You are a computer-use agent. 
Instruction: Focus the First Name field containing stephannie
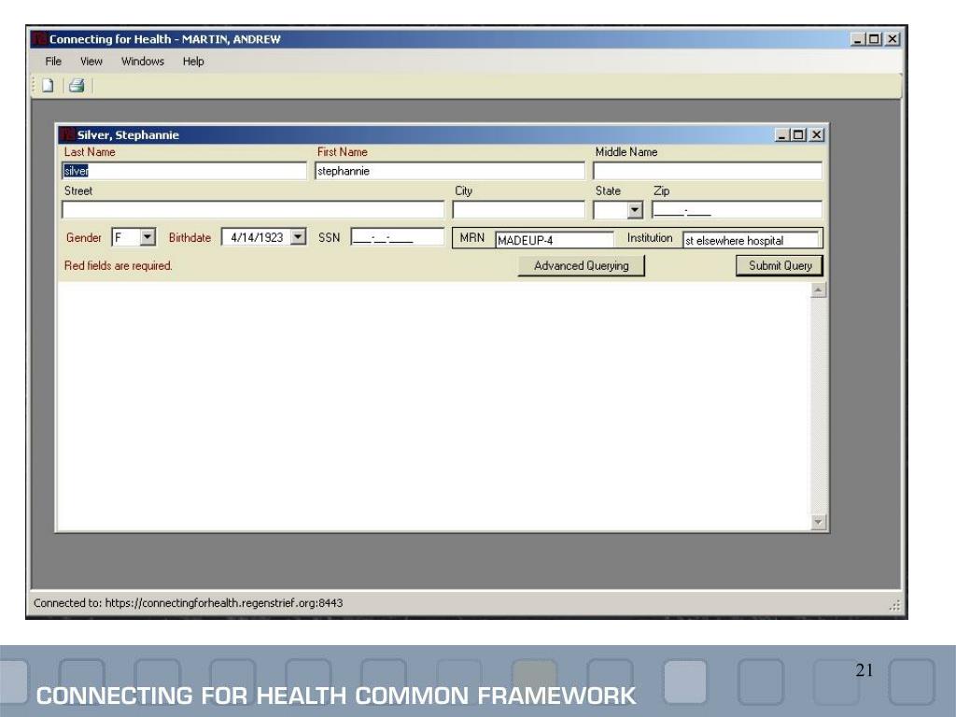tap(450, 171)
